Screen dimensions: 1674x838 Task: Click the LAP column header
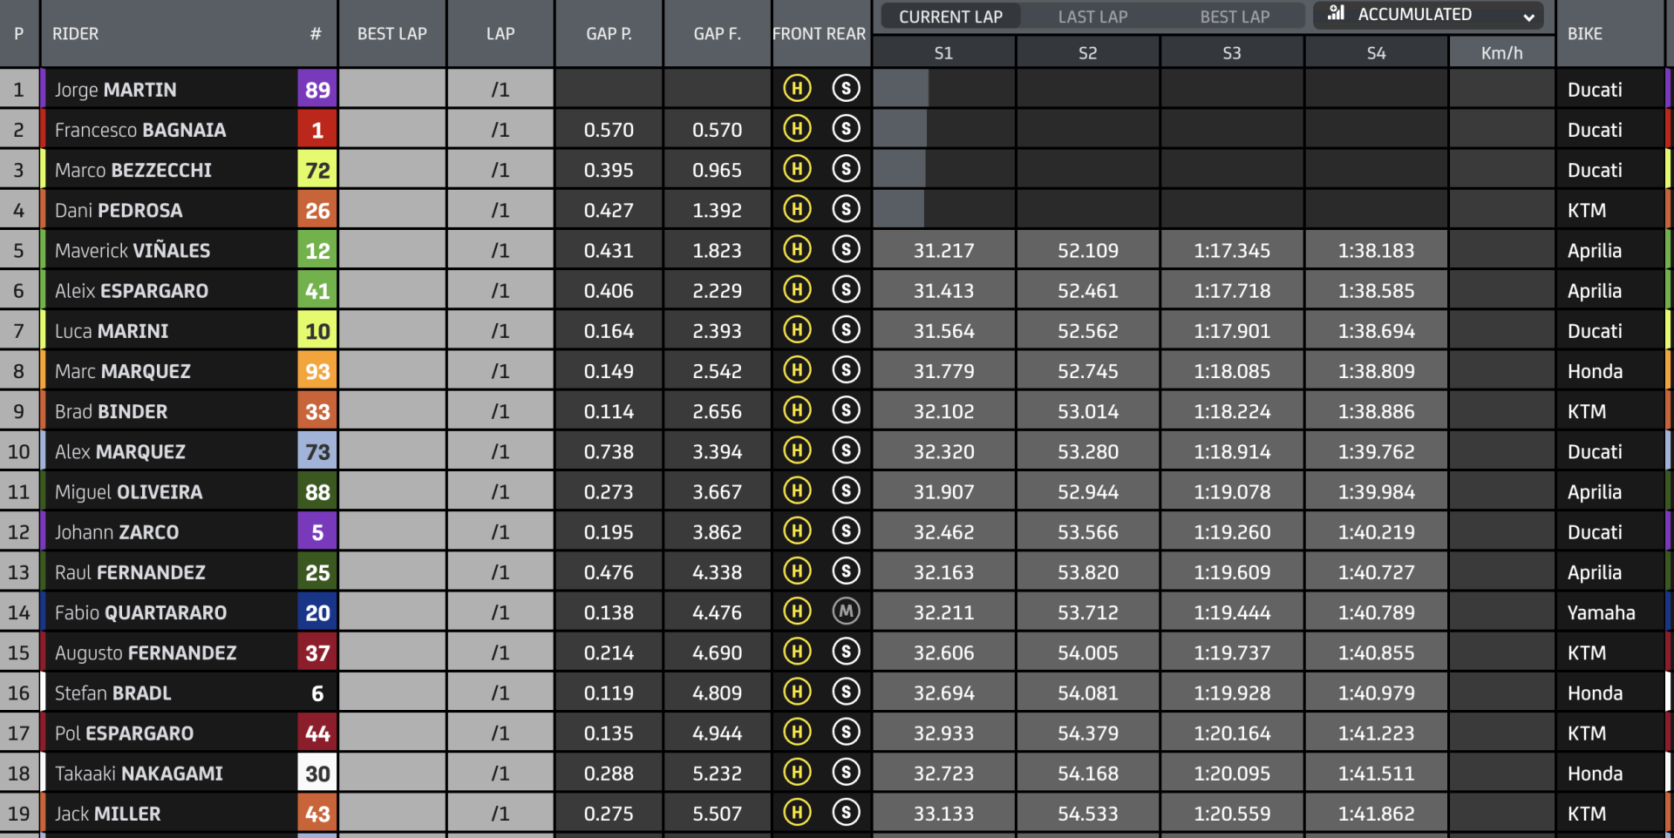[x=500, y=34]
